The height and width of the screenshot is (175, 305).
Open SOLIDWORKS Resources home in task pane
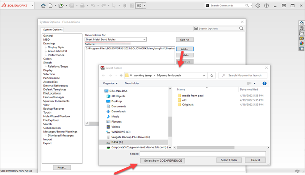tap(302, 23)
